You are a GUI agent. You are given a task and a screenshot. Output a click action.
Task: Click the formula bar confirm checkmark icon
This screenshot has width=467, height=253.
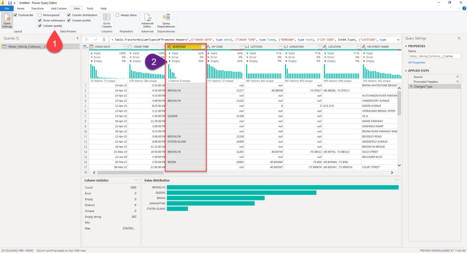coord(96,39)
